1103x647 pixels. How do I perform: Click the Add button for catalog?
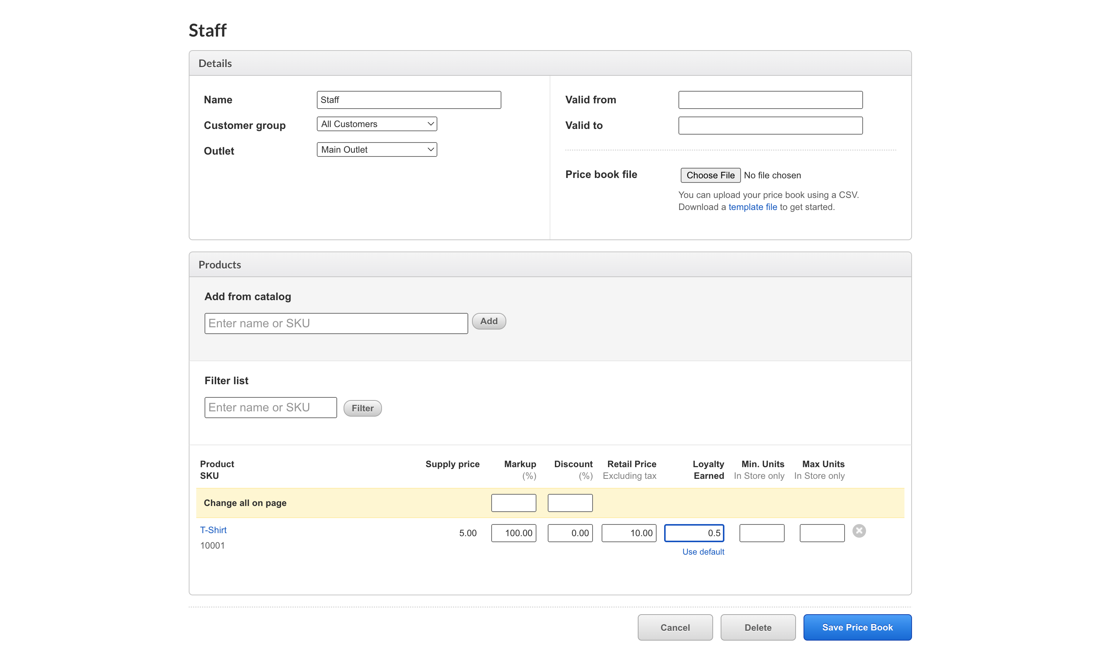[489, 322]
